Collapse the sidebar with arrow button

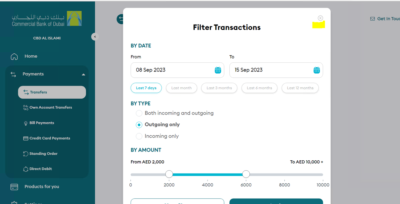[x=95, y=36]
